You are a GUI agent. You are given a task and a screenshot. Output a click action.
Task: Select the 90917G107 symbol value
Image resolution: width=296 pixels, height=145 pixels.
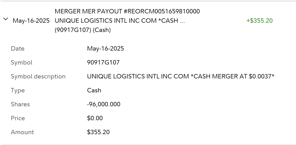[103, 62]
